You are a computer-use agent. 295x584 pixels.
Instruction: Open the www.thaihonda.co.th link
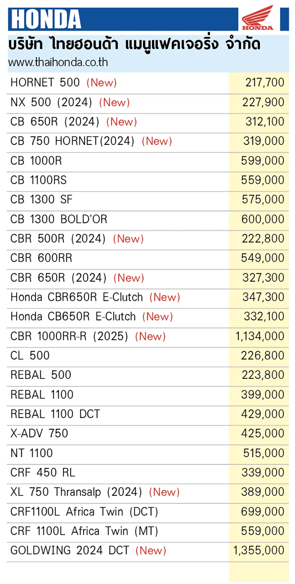point(58,62)
